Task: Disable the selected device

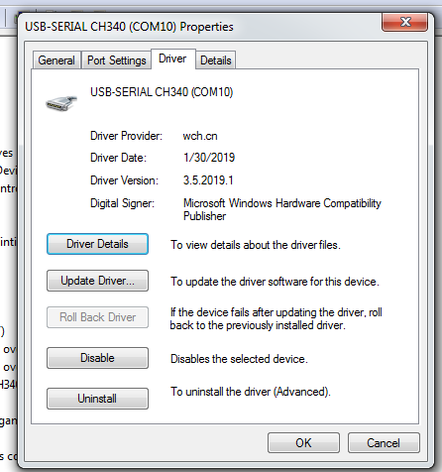Action: (97, 358)
